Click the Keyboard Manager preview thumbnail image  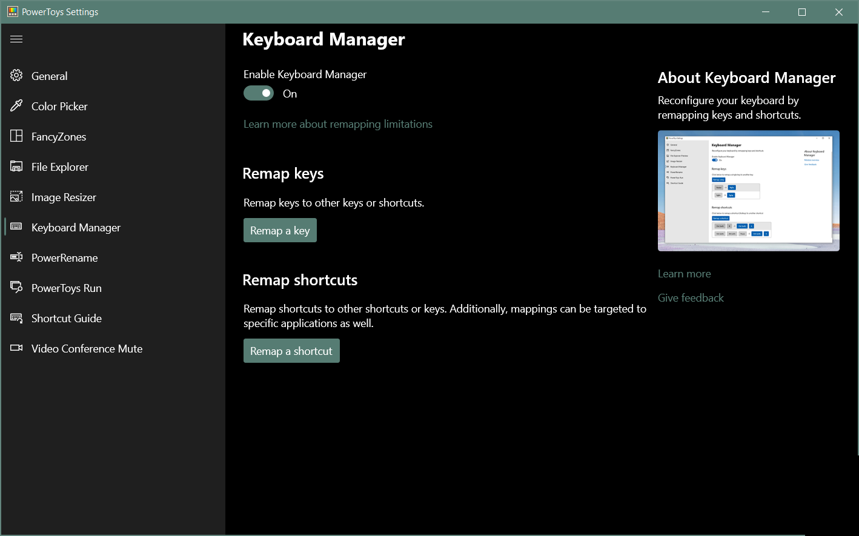click(x=748, y=191)
